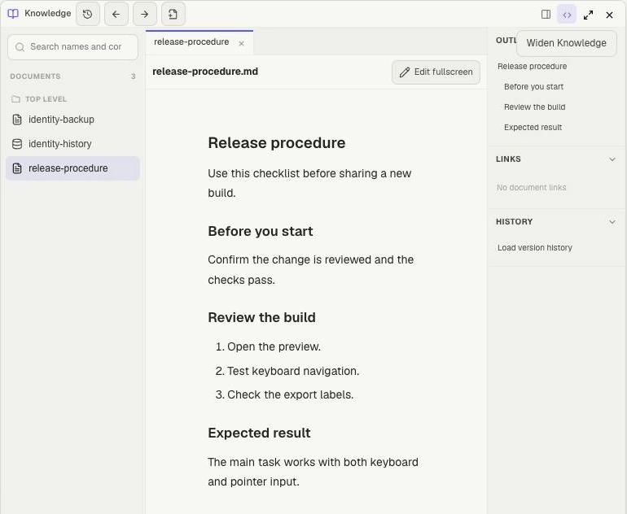This screenshot has width=627, height=514.
Task: Click the Knowledge book icon
Action: (x=13, y=14)
